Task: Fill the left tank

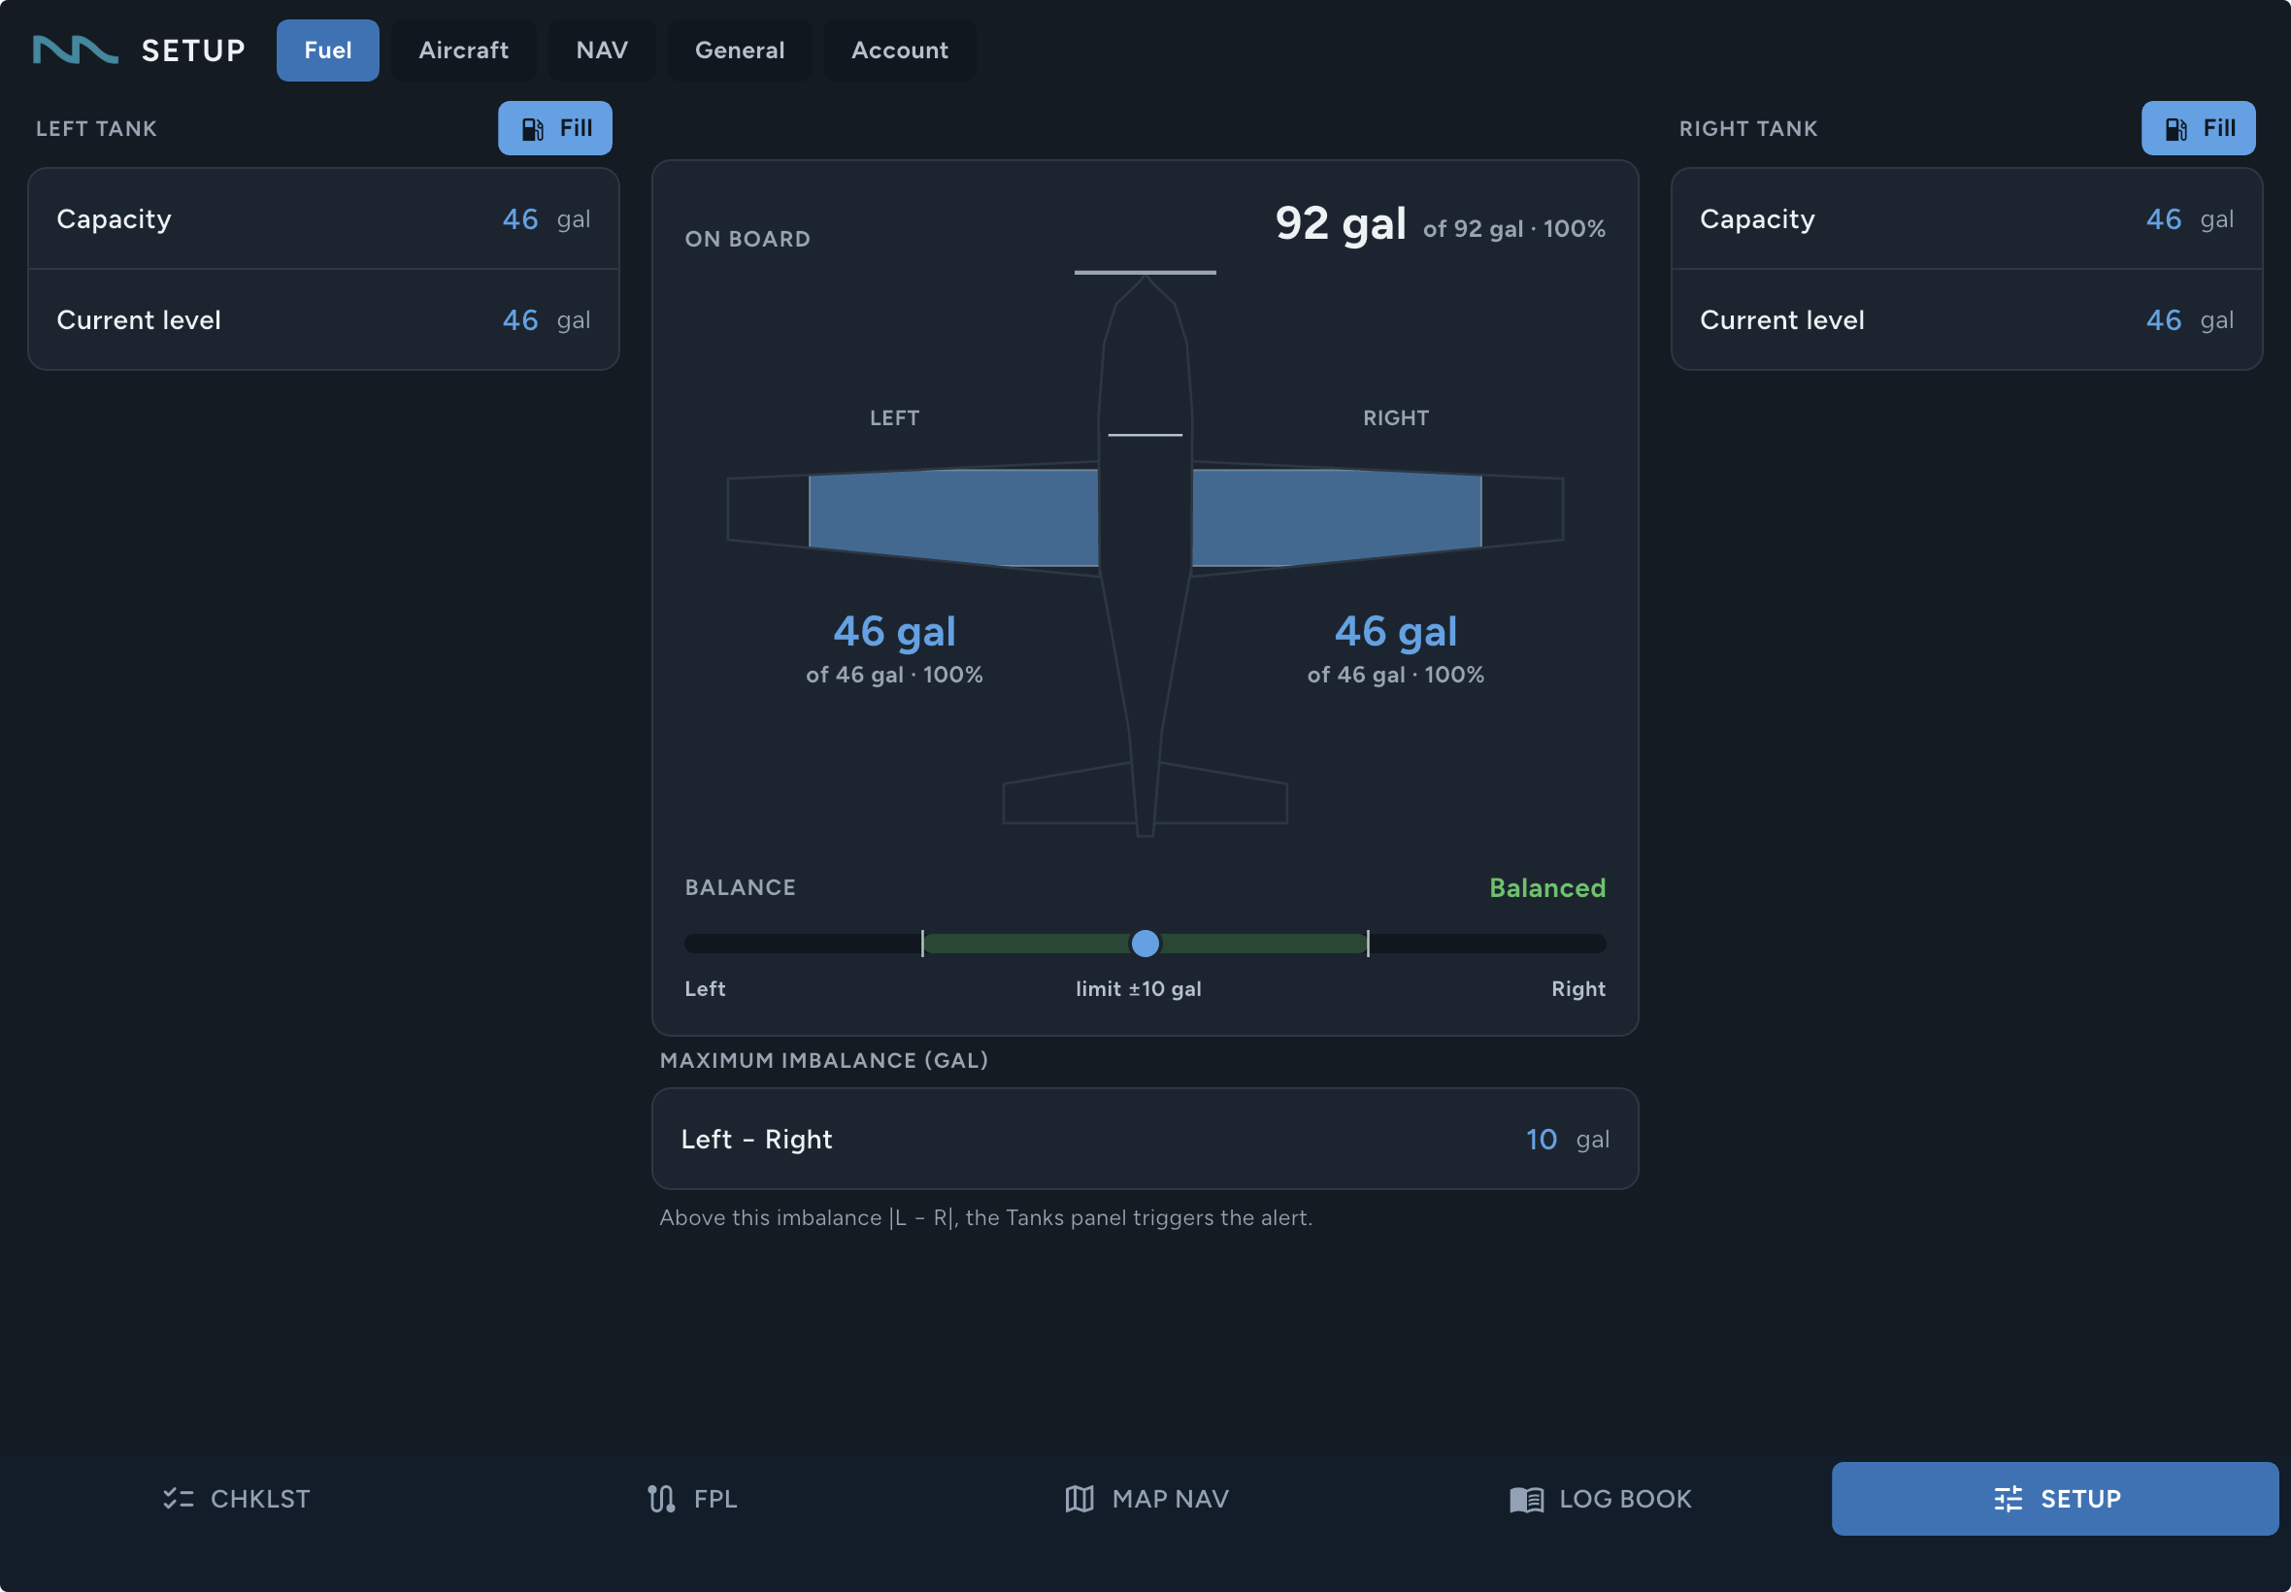Action: [554, 128]
